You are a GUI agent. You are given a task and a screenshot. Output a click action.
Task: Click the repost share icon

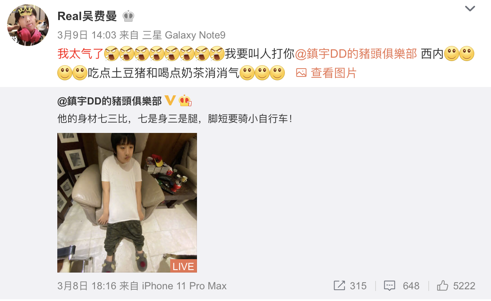click(340, 286)
